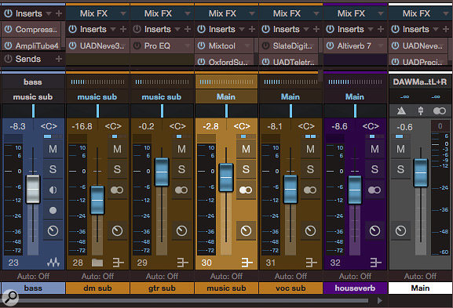Expand Inserts menu arrow on bass channel
453x308 pixels.
coord(49,13)
